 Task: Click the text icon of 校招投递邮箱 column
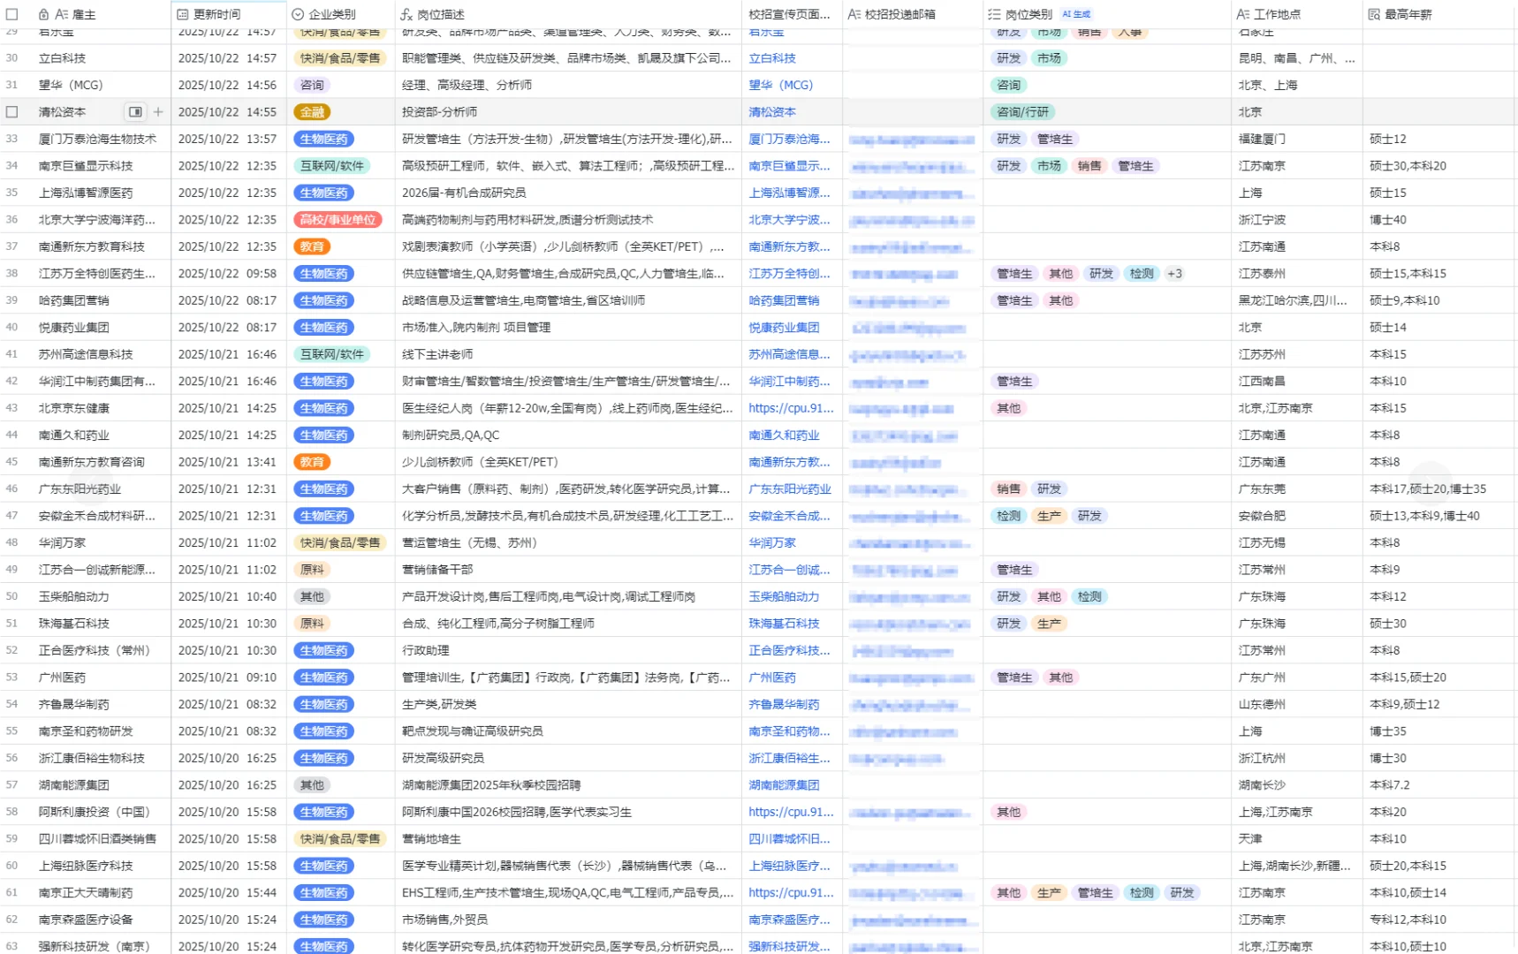tap(854, 14)
